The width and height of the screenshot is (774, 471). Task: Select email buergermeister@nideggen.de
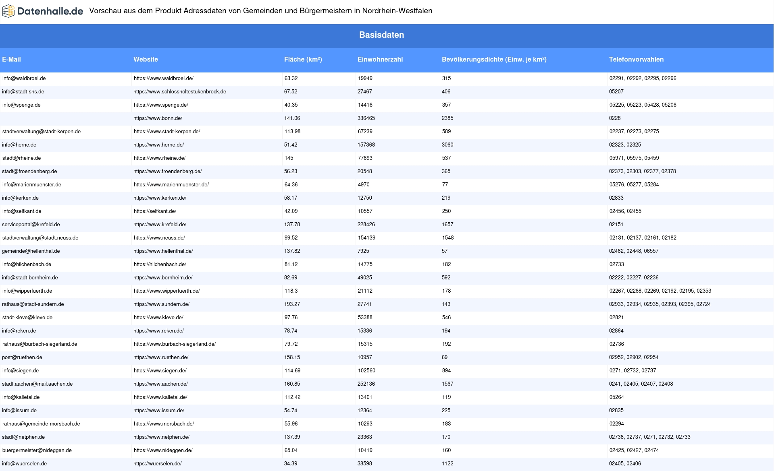(x=37, y=450)
